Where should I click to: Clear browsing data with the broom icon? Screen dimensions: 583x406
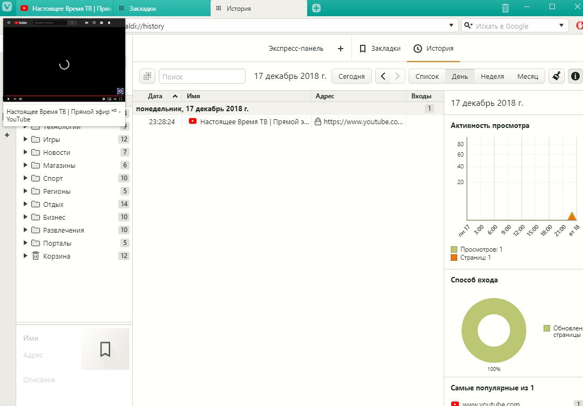pos(557,76)
